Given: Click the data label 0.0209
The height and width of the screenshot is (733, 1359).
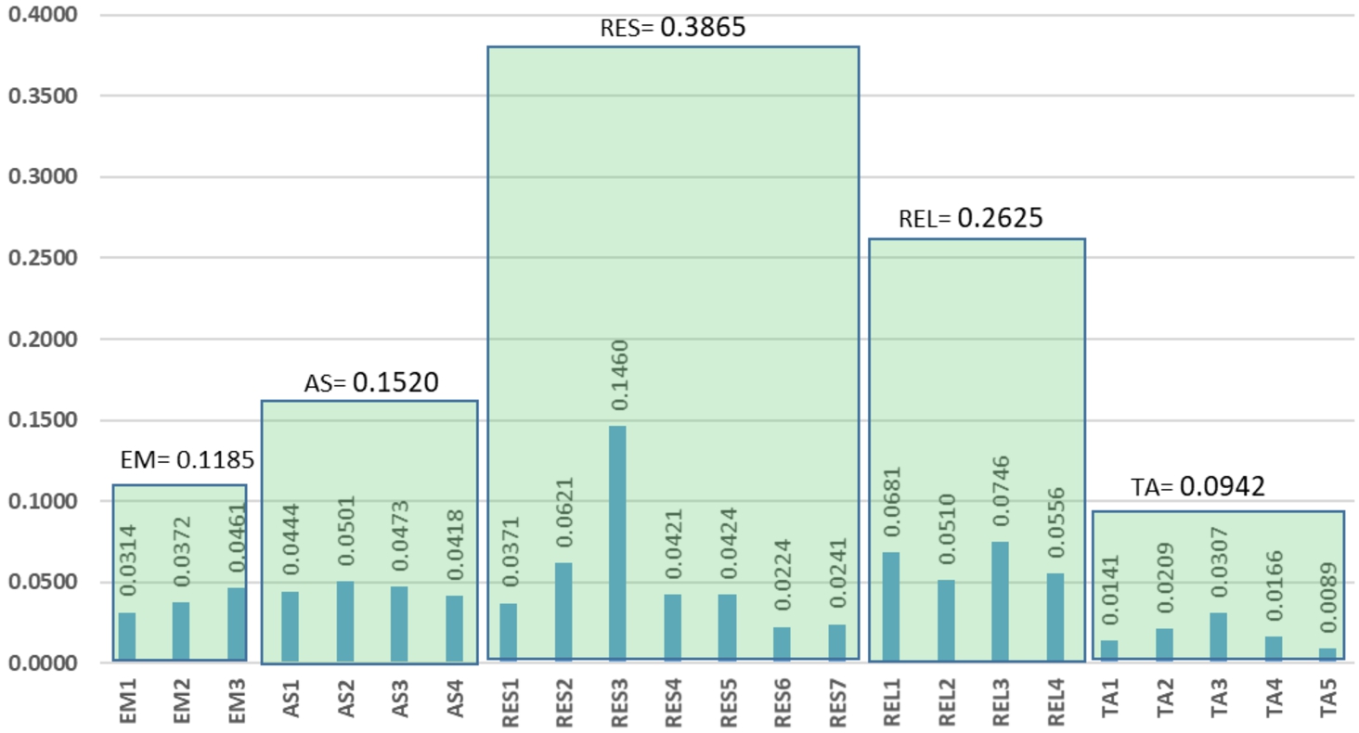Looking at the screenshot, I should coord(1164,578).
